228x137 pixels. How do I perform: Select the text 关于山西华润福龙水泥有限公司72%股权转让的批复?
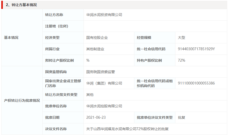127,129
